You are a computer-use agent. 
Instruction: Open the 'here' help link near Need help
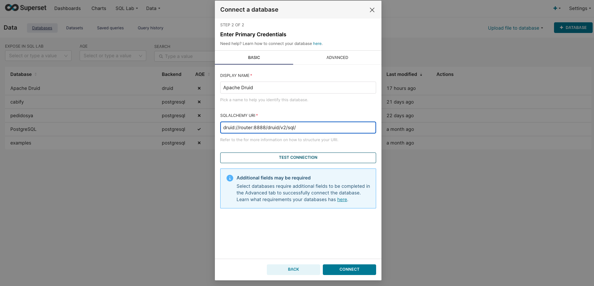click(317, 44)
